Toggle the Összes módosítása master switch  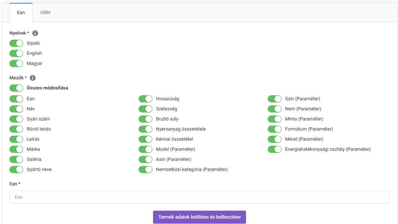(x=16, y=88)
